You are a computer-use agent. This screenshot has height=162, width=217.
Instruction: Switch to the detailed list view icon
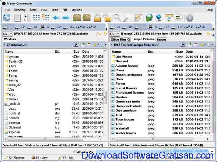tap(45, 18)
